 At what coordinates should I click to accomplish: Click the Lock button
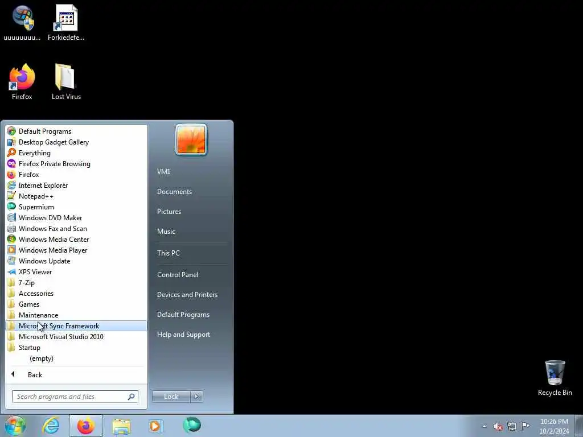click(171, 397)
